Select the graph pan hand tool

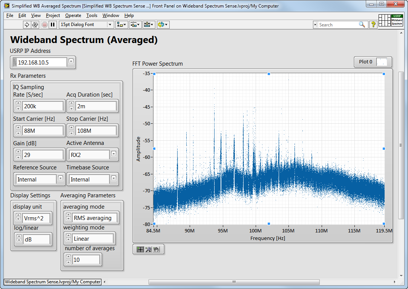pos(156,249)
